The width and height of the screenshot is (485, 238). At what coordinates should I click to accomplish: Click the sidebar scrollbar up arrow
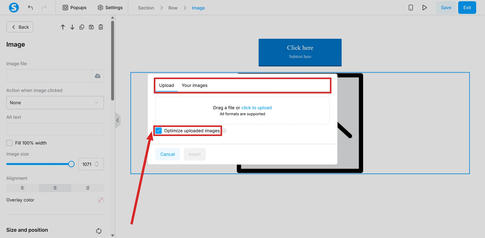pyautogui.click(x=113, y=18)
